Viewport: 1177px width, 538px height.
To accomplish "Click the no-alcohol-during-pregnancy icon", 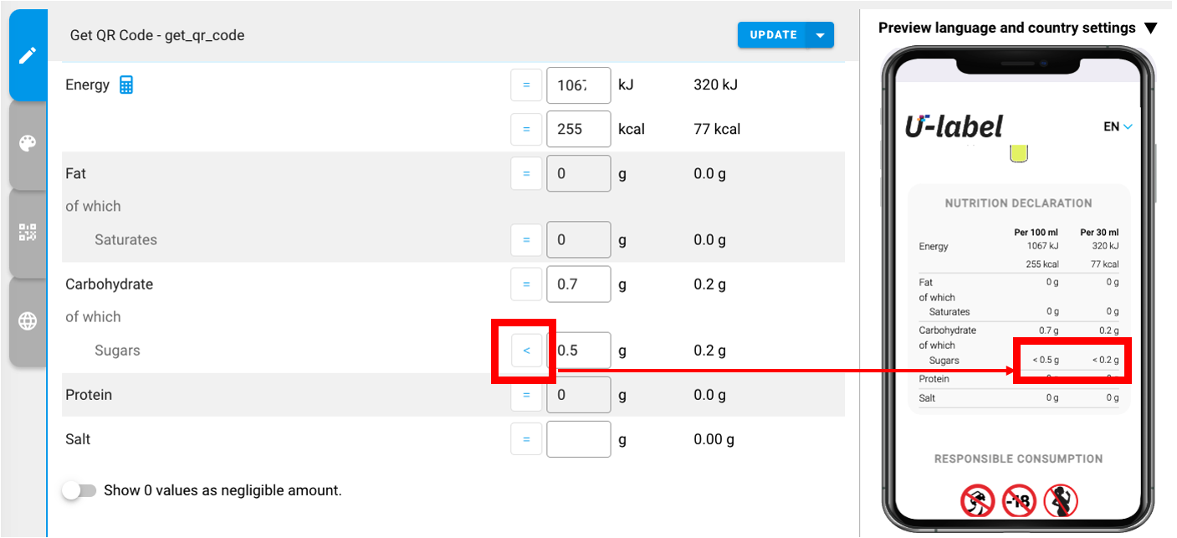I will pyautogui.click(x=1061, y=500).
